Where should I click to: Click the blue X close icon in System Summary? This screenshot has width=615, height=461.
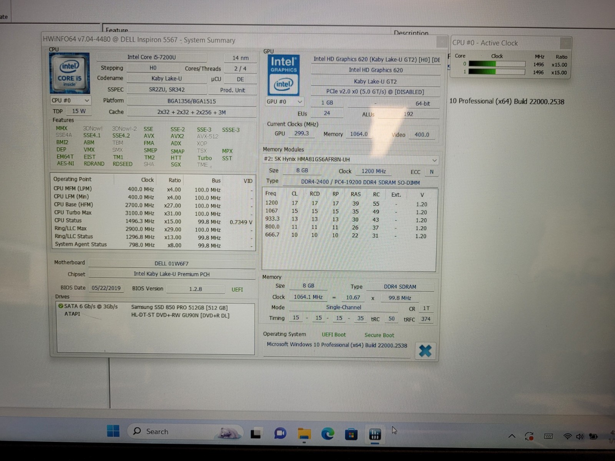coord(425,350)
